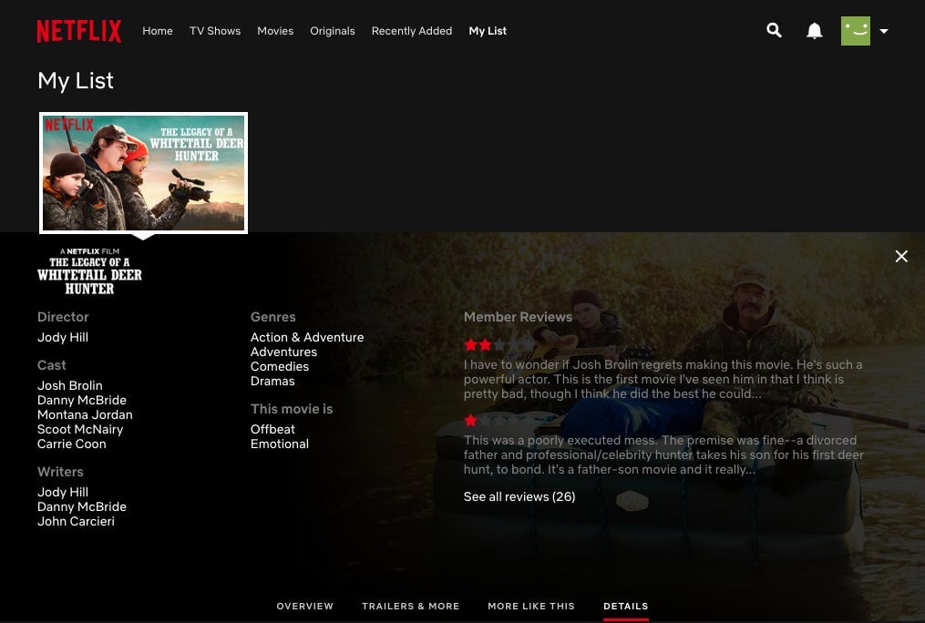Open the Action & Adventure genre

307,337
